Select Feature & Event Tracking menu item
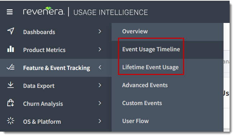This screenshot has width=235, height=137. coord(56,68)
